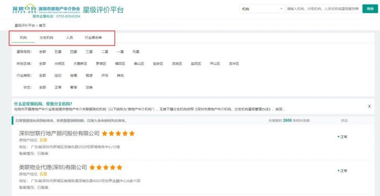Filter by 三星 star level
The image size is (380, 196).
click(89, 52)
